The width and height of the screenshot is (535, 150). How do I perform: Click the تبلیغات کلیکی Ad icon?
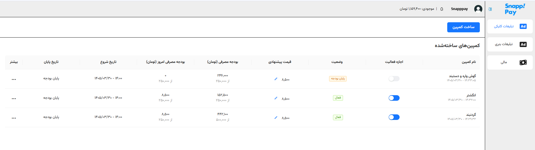(523, 26)
